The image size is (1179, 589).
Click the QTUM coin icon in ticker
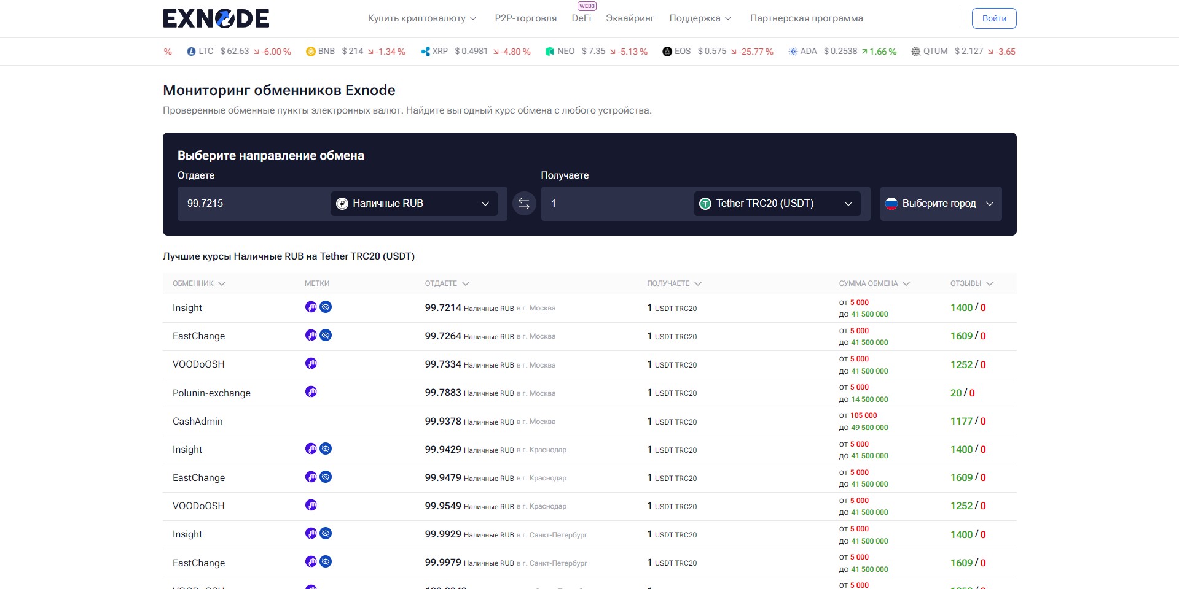coord(916,52)
